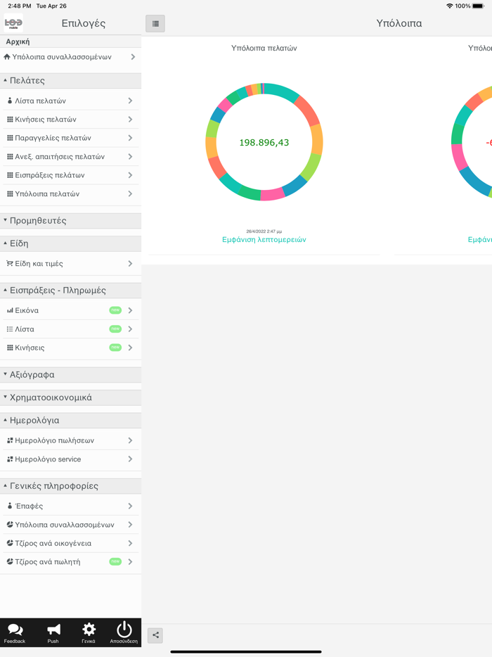The width and height of the screenshot is (492, 657).
Task: Click grid icon beside Εισπράξεις πελάτων
Action: [10, 175]
